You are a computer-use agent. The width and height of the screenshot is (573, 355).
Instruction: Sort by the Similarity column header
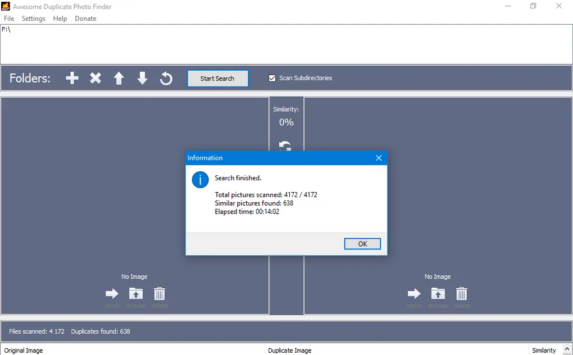[544, 351]
